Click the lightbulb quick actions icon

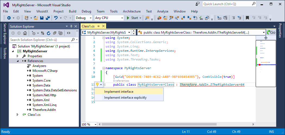pos(97,84)
